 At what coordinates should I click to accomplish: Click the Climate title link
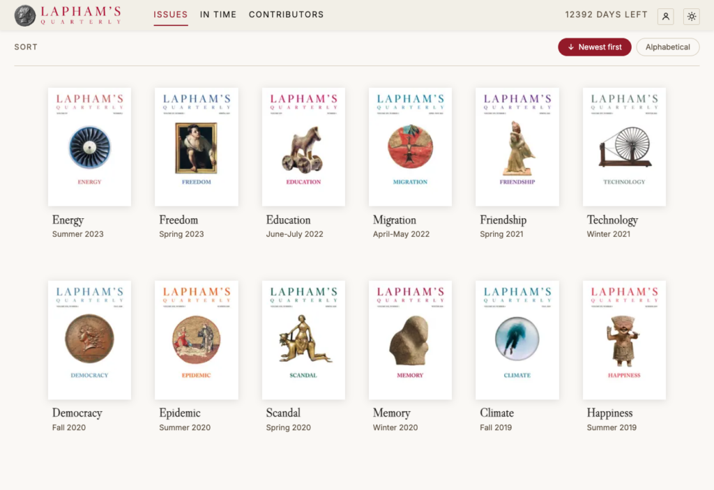496,413
